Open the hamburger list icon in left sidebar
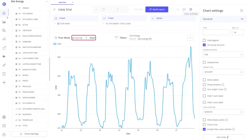This screenshot has width=247, height=139. point(4,74)
